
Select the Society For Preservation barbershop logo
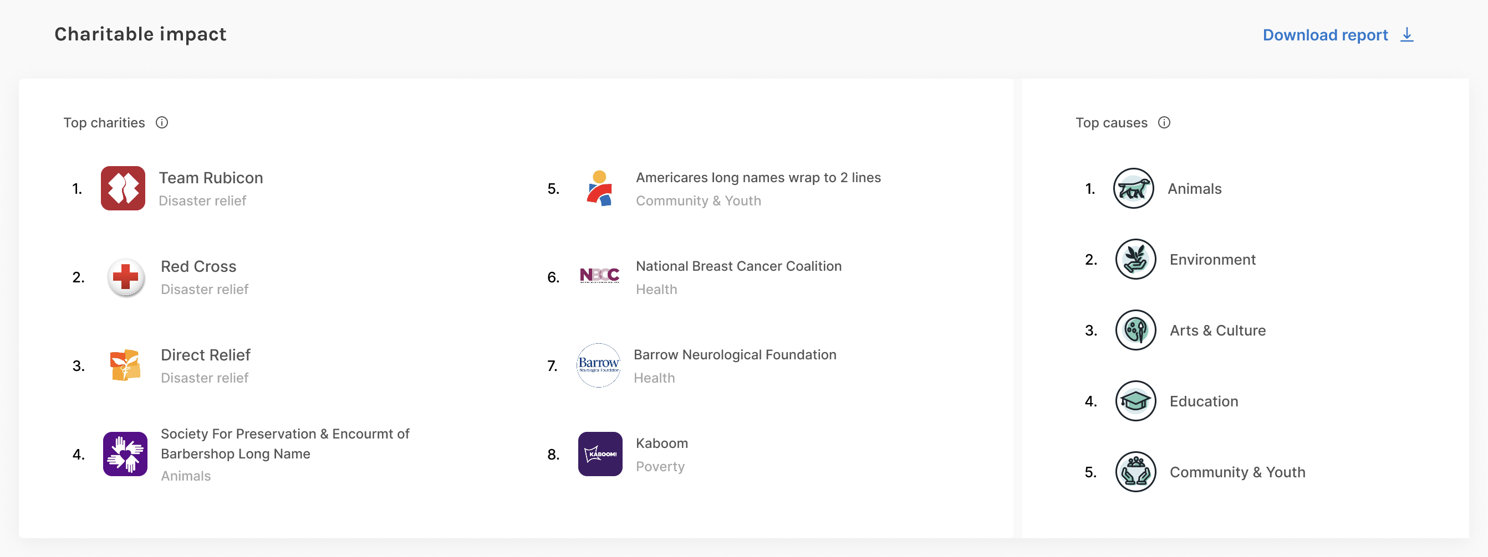[x=124, y=454]
